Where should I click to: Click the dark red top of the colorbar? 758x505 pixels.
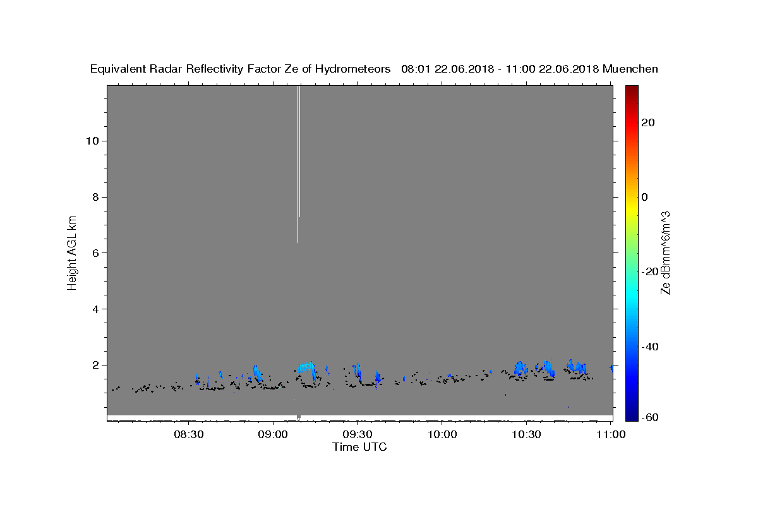point(631,90)
